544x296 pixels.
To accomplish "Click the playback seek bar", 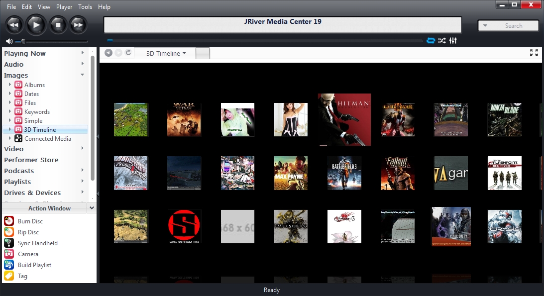I will (x=265, y=41).
